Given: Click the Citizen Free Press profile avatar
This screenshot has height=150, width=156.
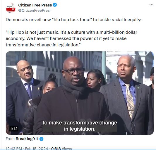Looking at the screenshot, I should (x=11, y=8).
